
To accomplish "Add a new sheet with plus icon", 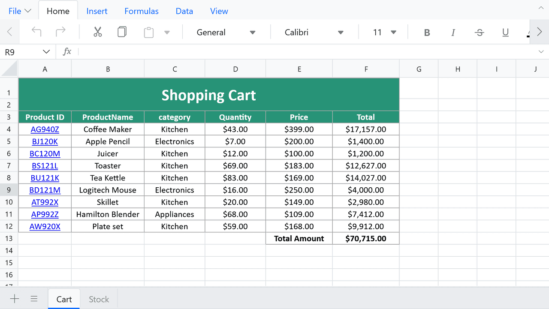I will pos(15,299).
